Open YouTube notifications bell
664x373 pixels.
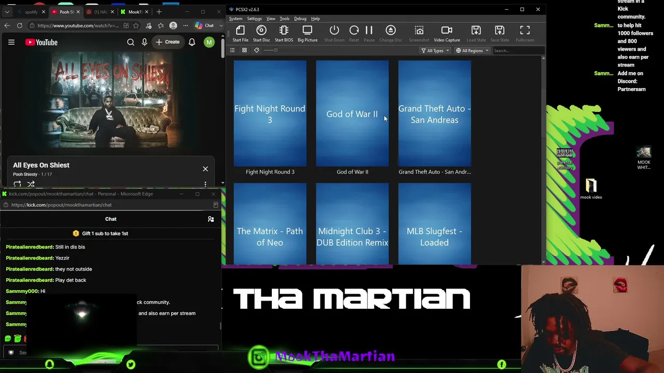tap(192, 42)
